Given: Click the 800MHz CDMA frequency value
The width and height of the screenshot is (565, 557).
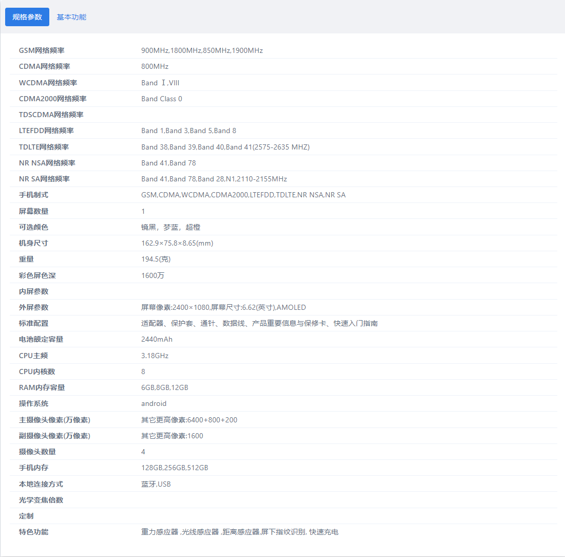Looking at the screenshot, I should pos(155,66).
